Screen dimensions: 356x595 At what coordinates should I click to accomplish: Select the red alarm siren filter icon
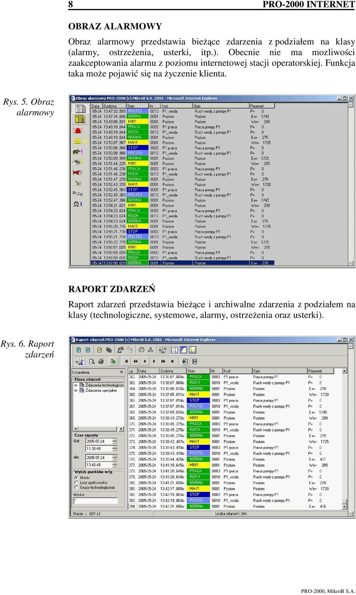[x=78, y=130]
